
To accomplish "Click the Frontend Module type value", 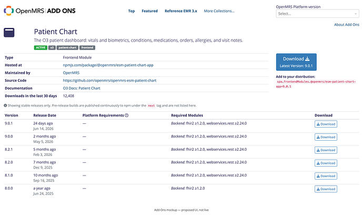I will coord(77,57).
